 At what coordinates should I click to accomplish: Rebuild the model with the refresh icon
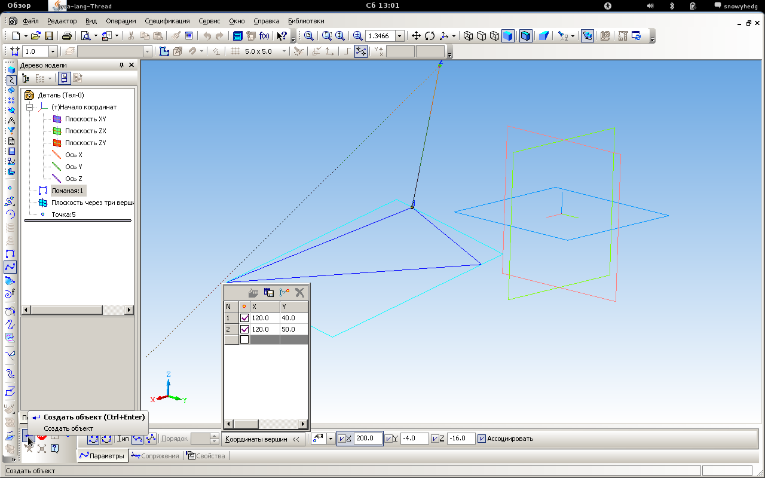coord(636,36)
